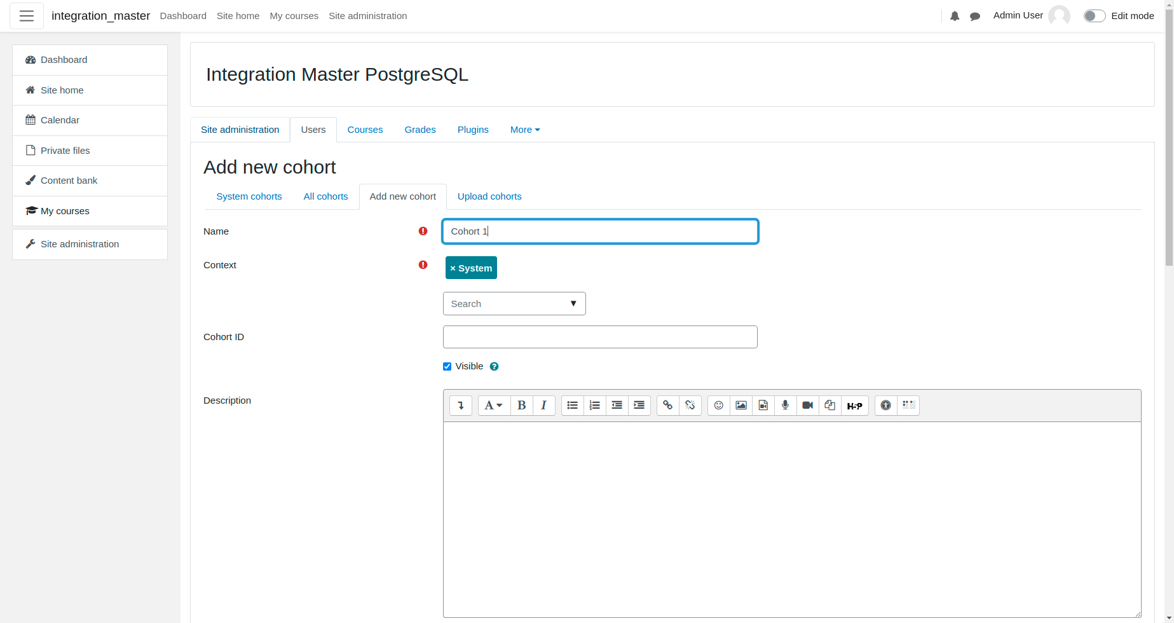Click the Context required field indicator
1174x623 pixels.
(423, 265)
